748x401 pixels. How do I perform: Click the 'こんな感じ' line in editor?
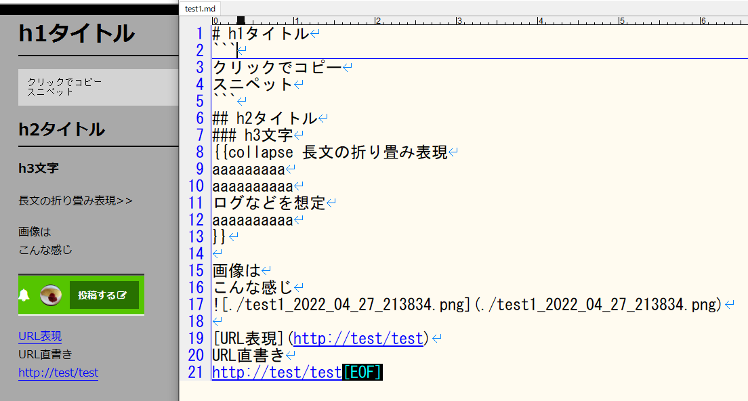click(252, 287)
